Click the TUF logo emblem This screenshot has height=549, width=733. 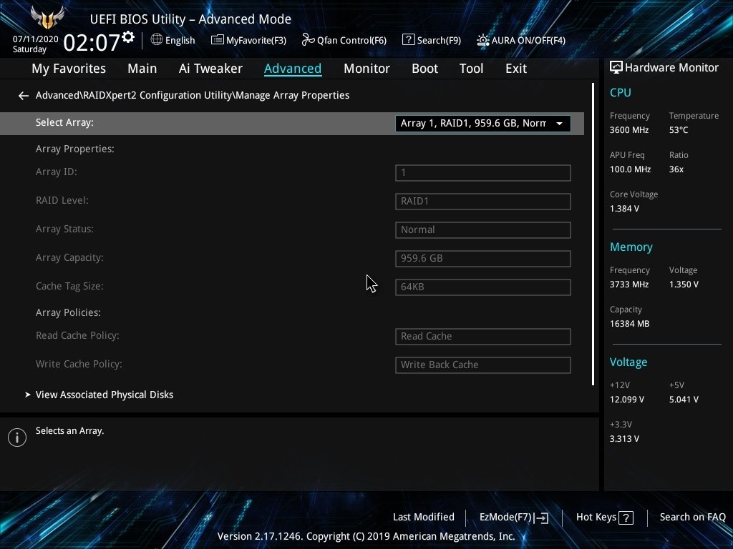pyautogui.click(x=47, y=17)
